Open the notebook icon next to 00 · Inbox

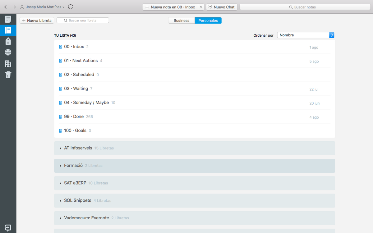pyautogui.click(x=60, y=47)
